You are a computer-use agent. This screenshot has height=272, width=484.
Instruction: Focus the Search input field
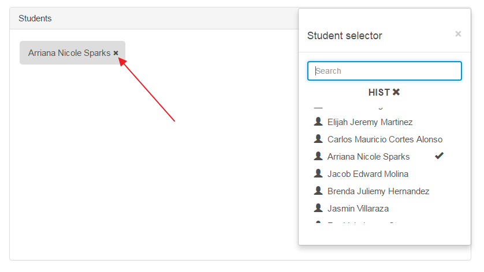[385, 71]
